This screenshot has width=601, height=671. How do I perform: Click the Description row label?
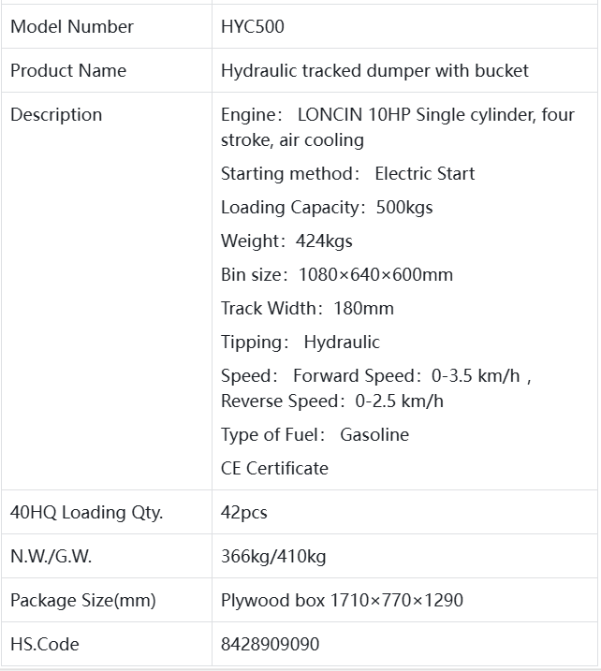(56, 114)
